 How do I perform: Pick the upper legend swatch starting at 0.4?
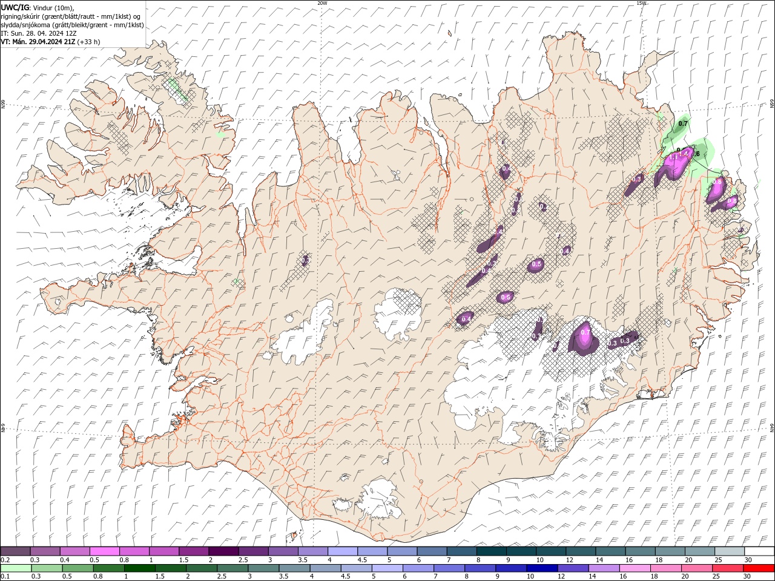click(x=74, y=551)
